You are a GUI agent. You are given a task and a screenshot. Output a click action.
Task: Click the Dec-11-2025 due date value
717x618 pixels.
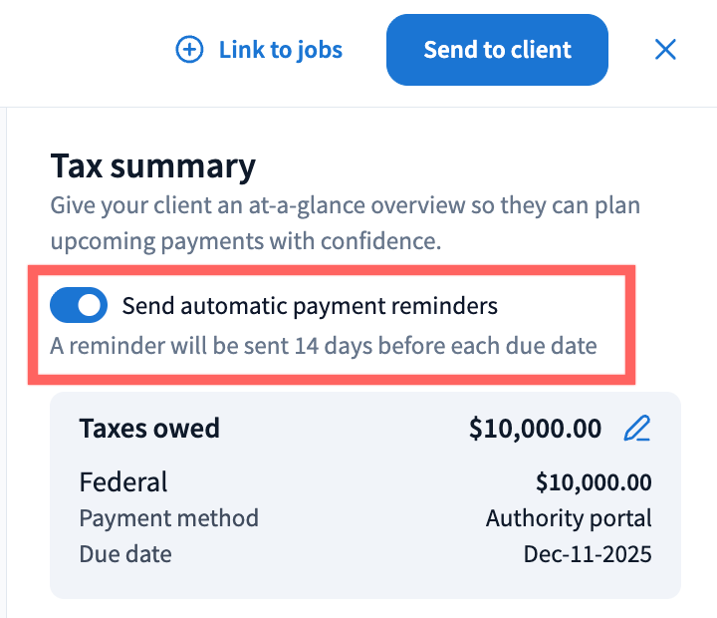click(588, 554)
